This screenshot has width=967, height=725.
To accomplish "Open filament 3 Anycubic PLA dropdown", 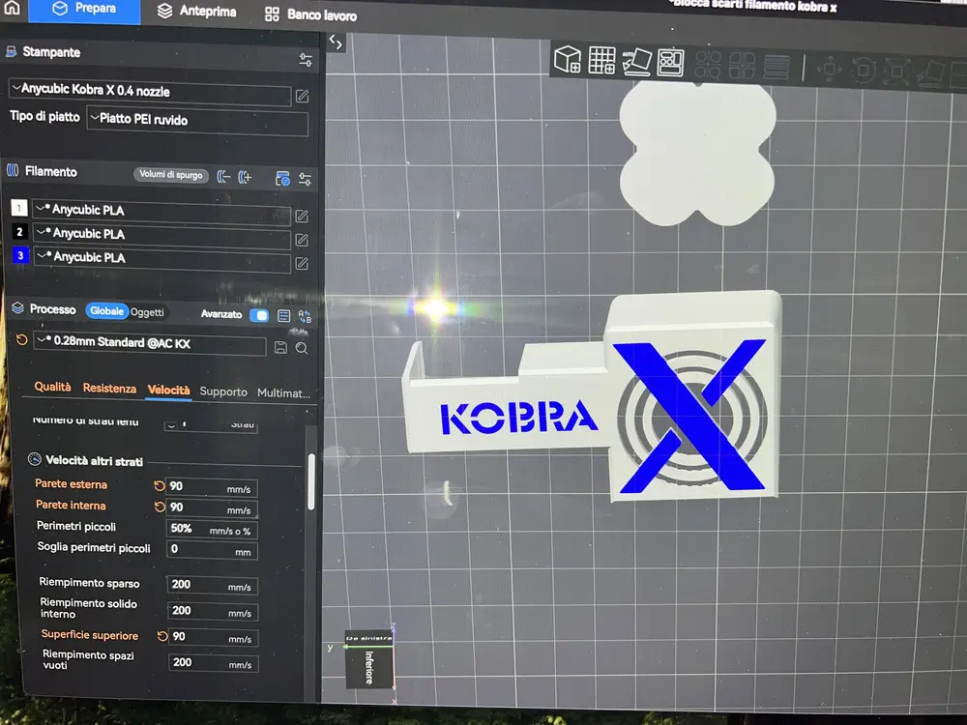I will [162, 259].
